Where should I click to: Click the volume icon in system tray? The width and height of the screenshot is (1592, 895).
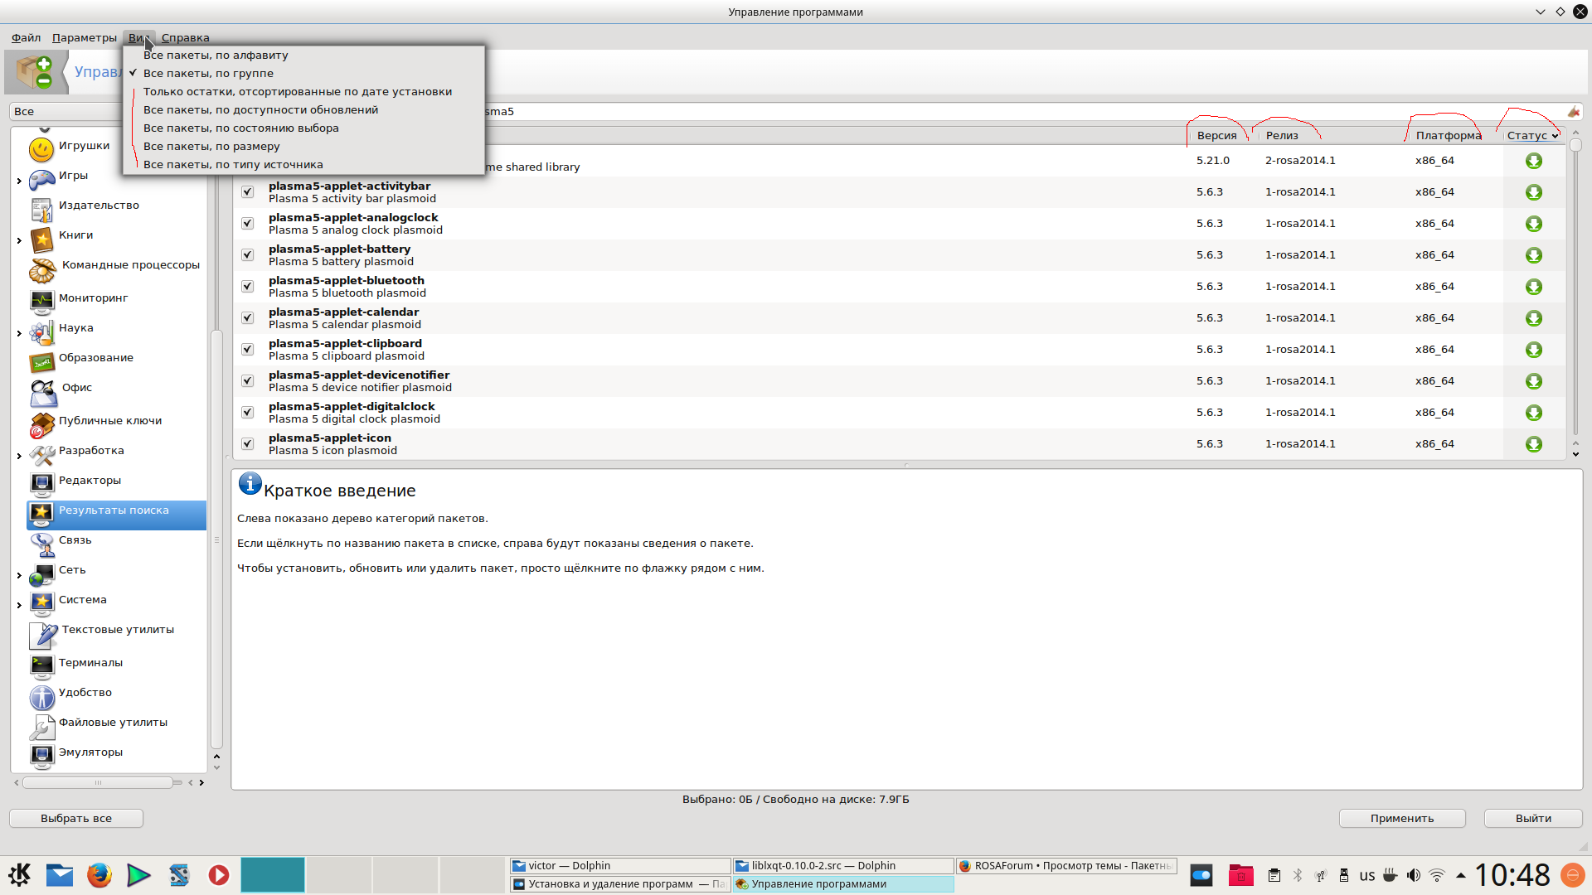(x=1414, y=875)
